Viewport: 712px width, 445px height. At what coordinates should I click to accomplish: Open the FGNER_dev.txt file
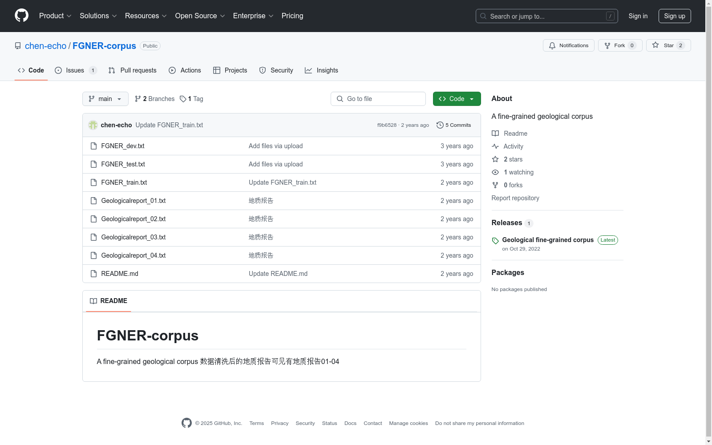[x=123, y=146]
